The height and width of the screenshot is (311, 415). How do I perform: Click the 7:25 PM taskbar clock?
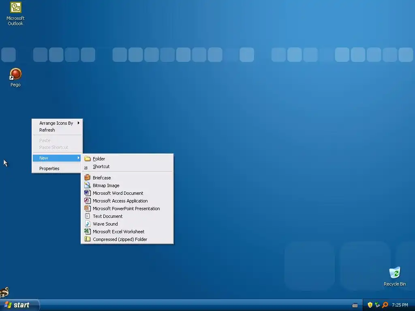coord(400,305)
